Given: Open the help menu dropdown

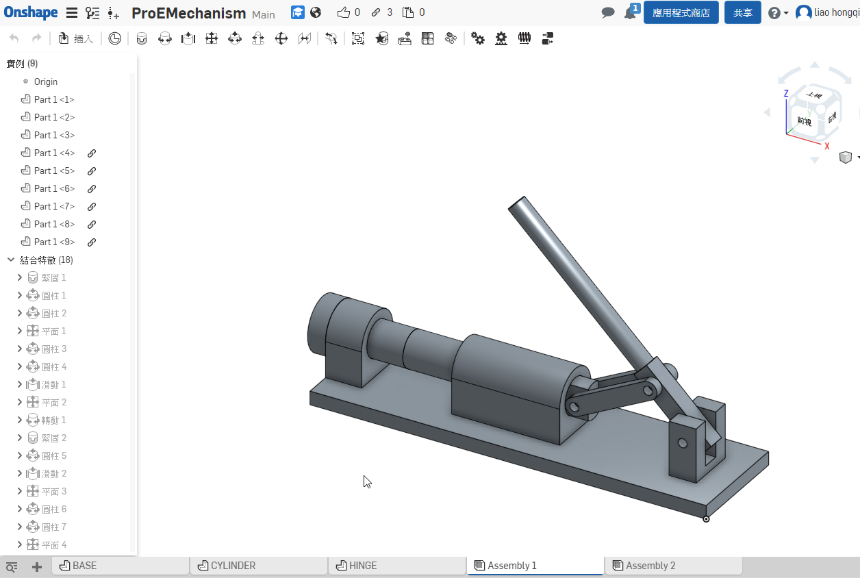Looking at the screenshot, I should coord(778,13).
